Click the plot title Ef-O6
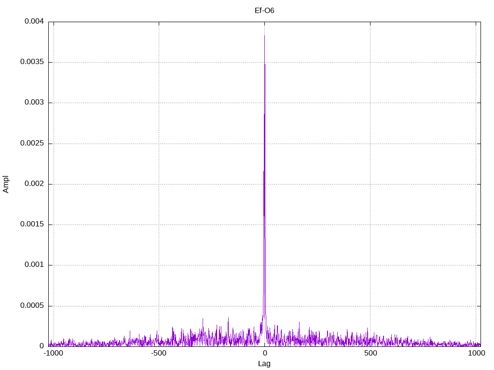494x370 pixels. click(x=264, y=11)
